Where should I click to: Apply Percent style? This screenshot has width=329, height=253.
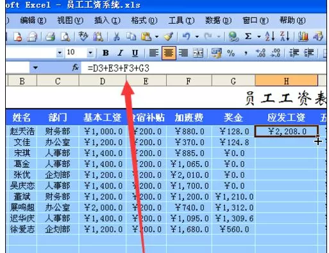pyautogui.click(x=231, y=53)
